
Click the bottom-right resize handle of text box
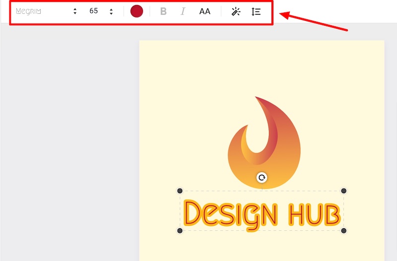point(343,231)
